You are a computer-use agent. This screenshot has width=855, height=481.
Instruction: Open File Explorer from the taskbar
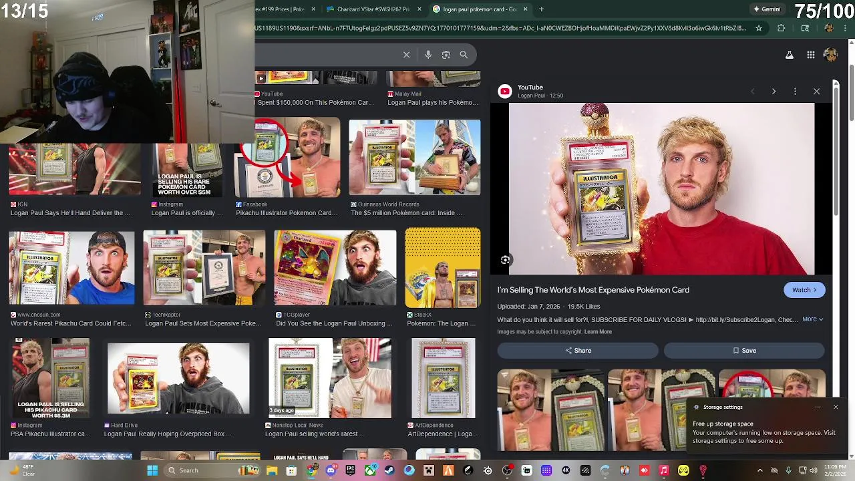(x=272, y=470)
